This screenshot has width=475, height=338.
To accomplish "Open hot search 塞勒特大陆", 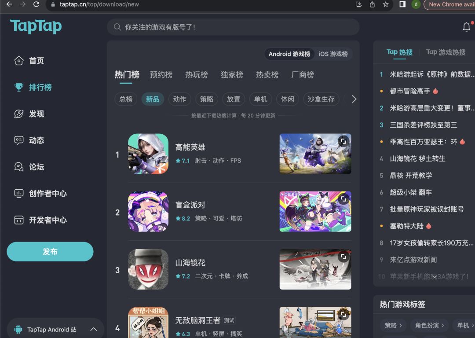I will pos(406,226).
